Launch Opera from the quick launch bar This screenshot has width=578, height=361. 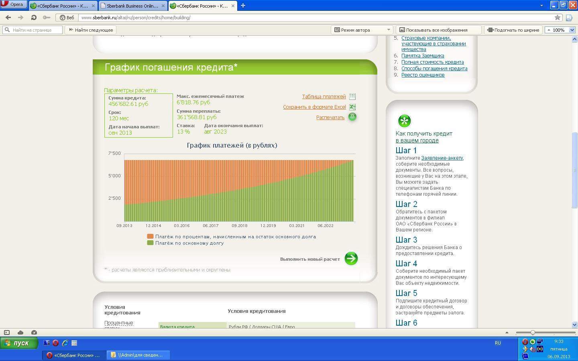pos(55,343)
